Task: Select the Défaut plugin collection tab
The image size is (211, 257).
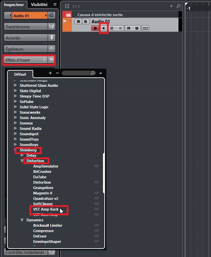Action: (20, 74)
